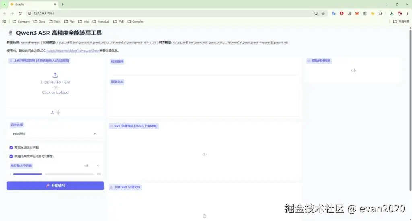Click the recognized text output box
Screen dimensions: 412x221
pyautogui.click(x=204, y=101)
